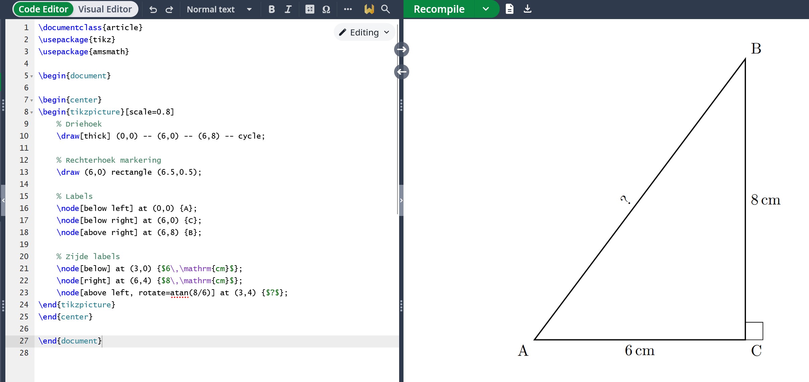Image resolution: width=809 pixels, height=382 pixels.
Task: Click the '6 cm' label in PDF preview
Action: pos(639,351)
